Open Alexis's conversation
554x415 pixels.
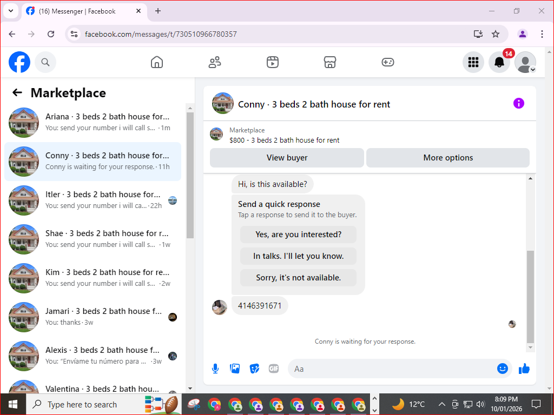(x=93, y=356)
